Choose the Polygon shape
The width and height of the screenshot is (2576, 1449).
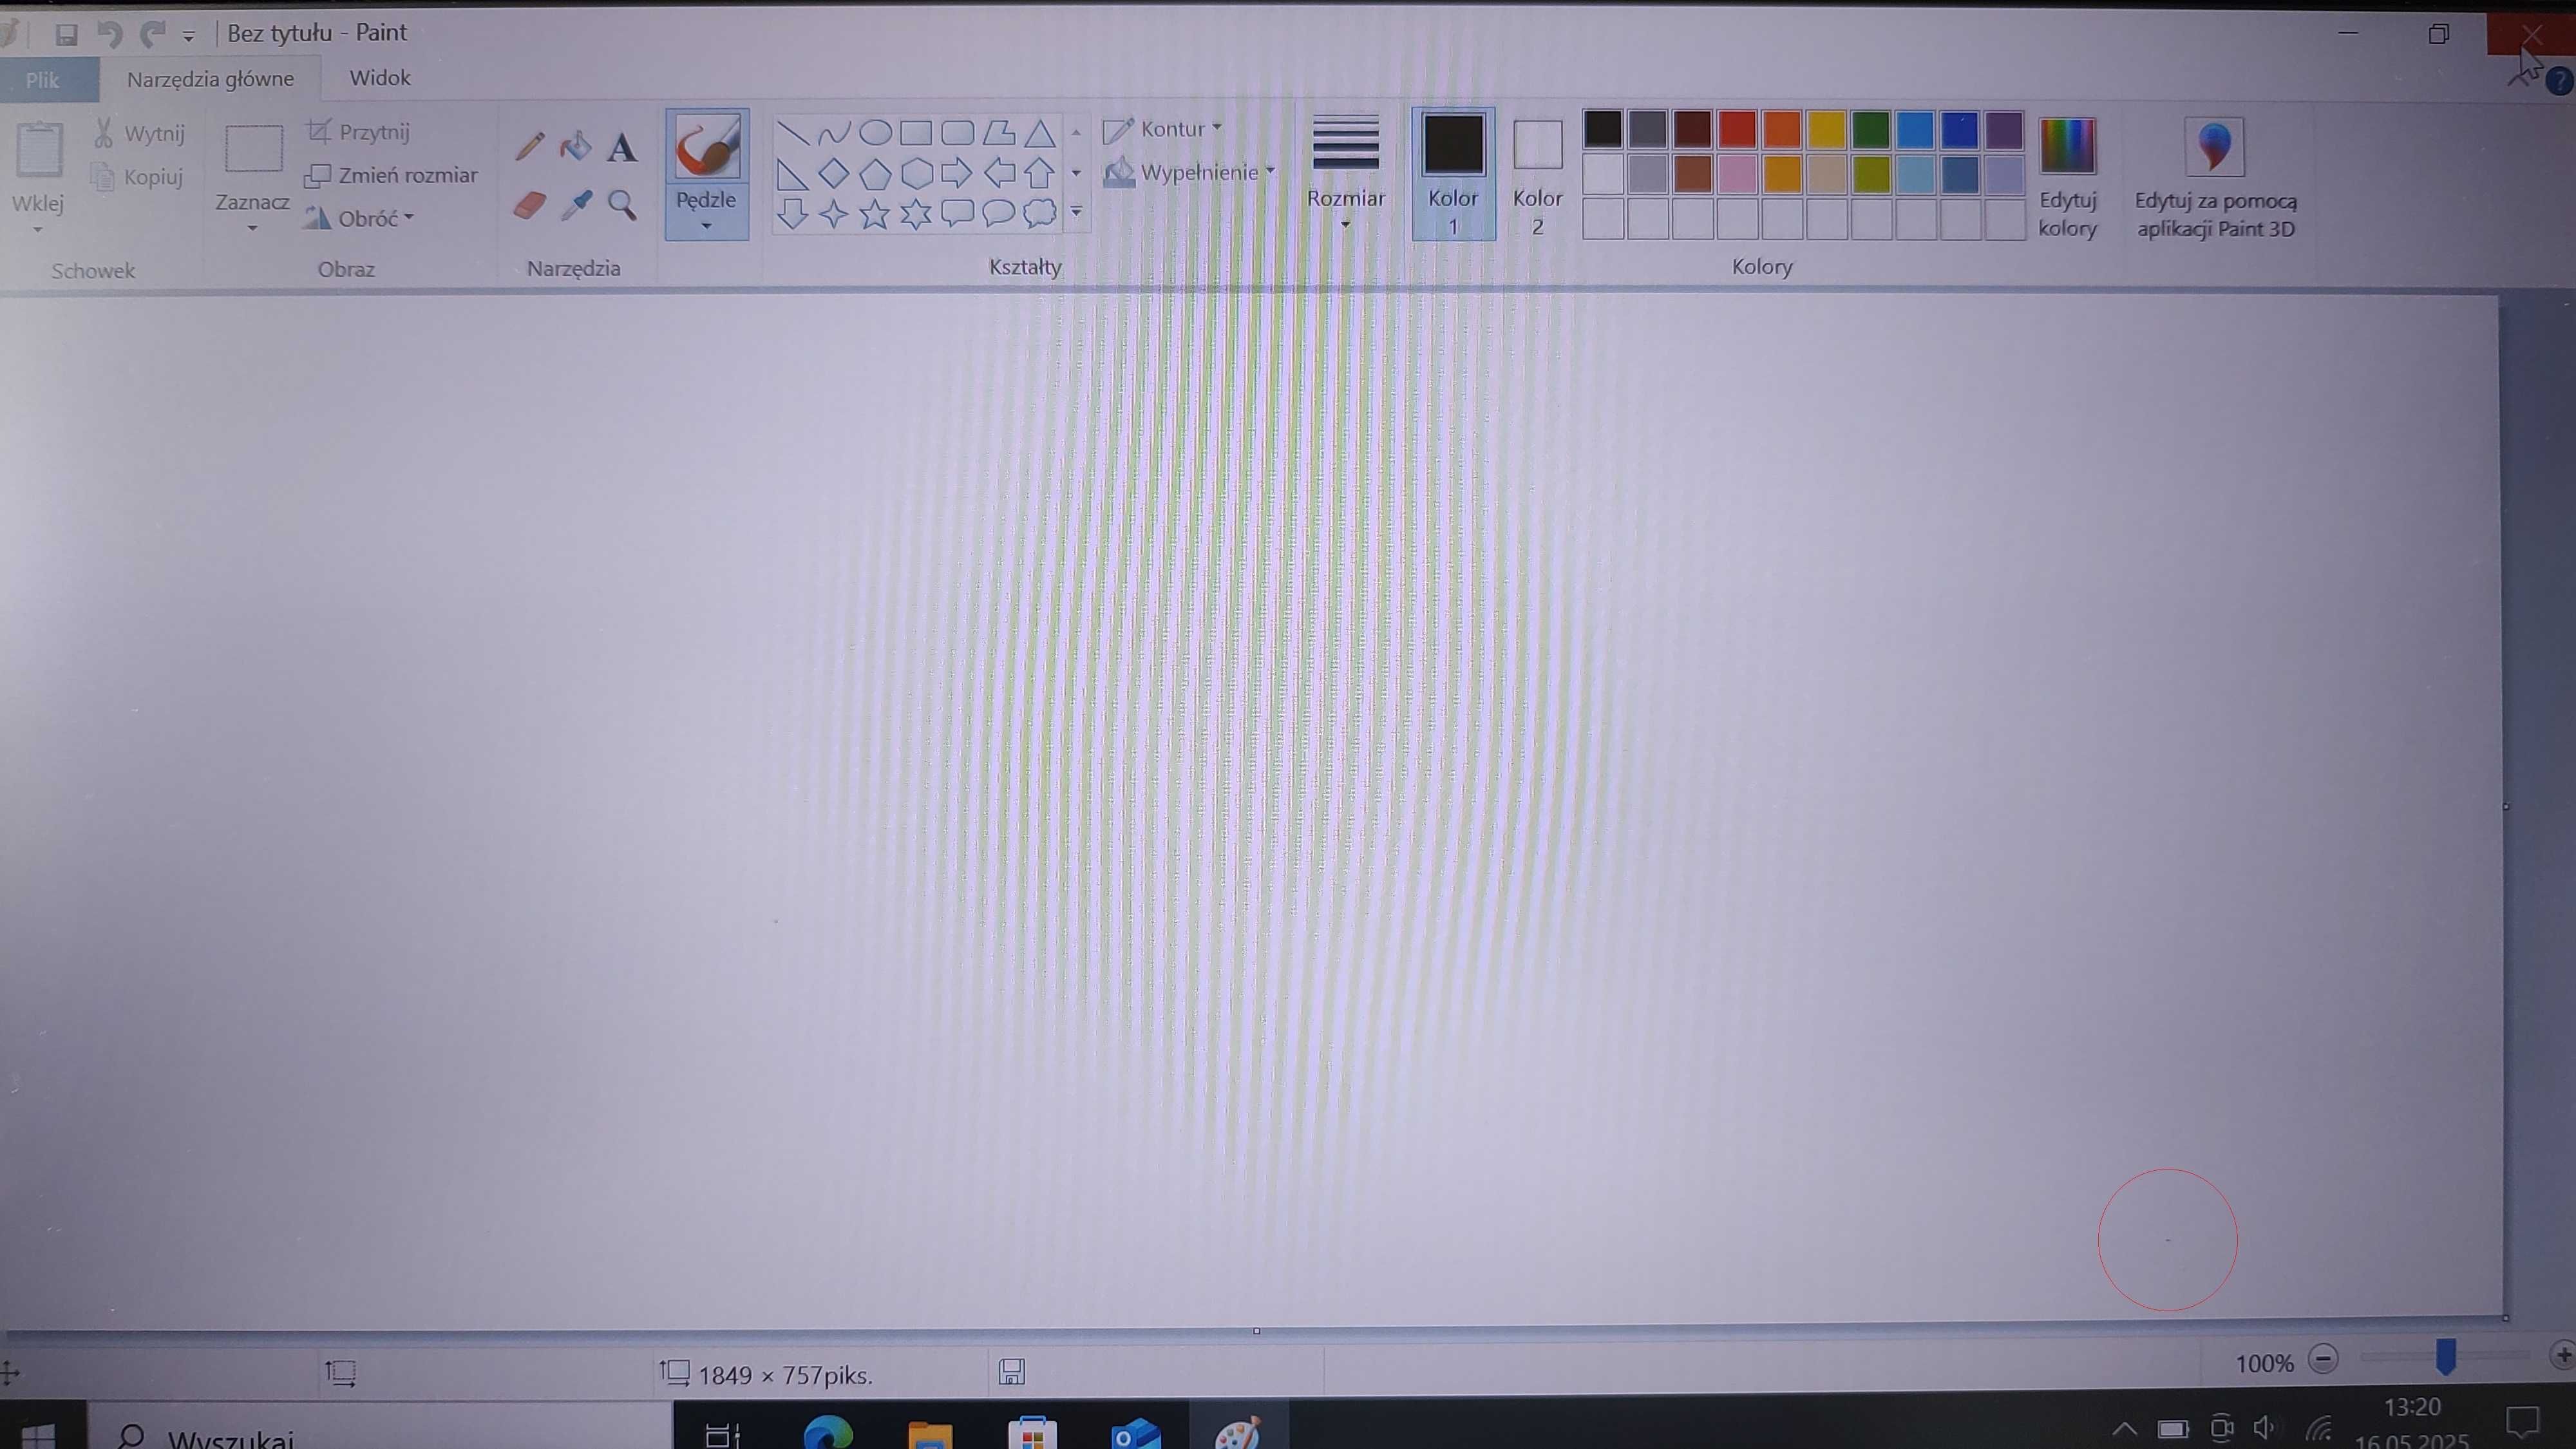(x=998, y=133)
